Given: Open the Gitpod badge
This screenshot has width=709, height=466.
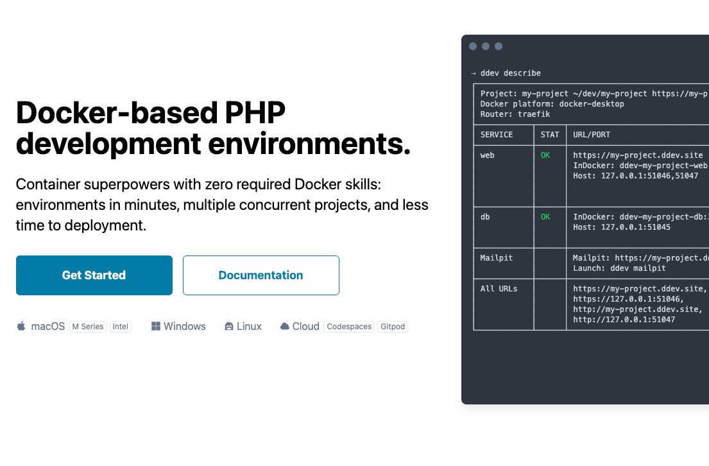Looking at the screenshot, I should (393, 327).
